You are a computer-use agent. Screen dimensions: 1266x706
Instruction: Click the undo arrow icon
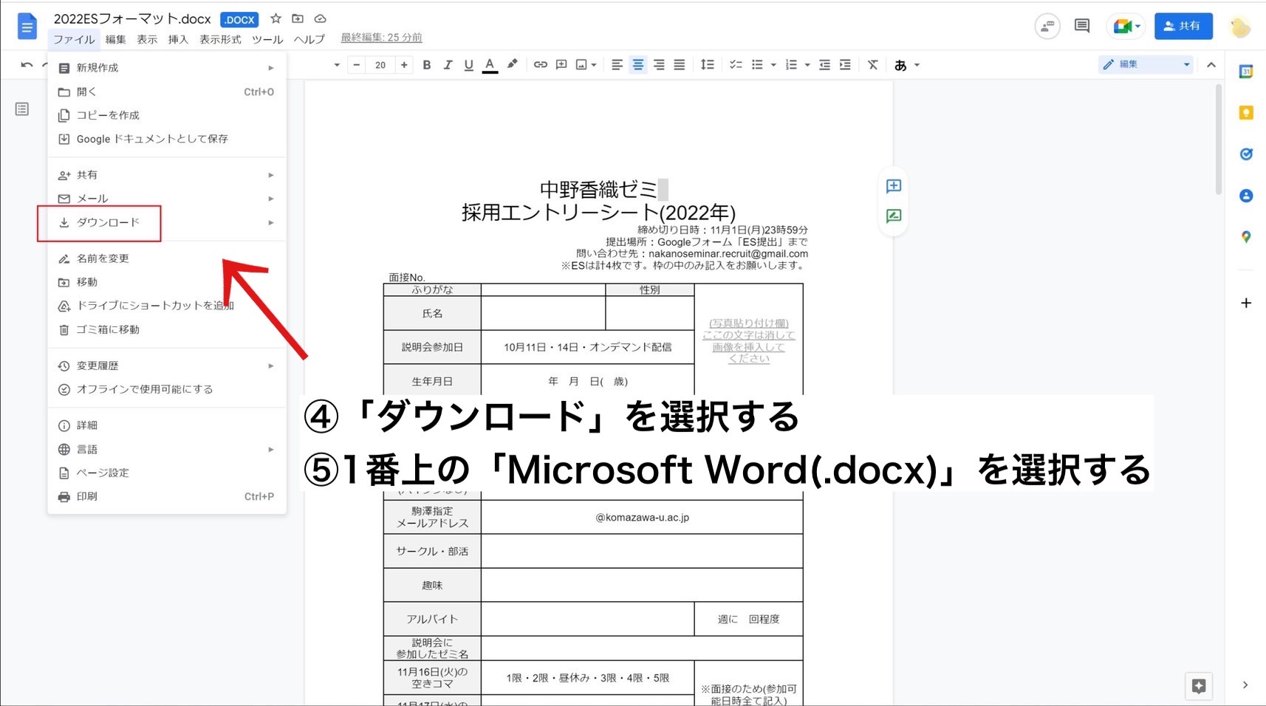pyautogui.click(x=27, y=65)
